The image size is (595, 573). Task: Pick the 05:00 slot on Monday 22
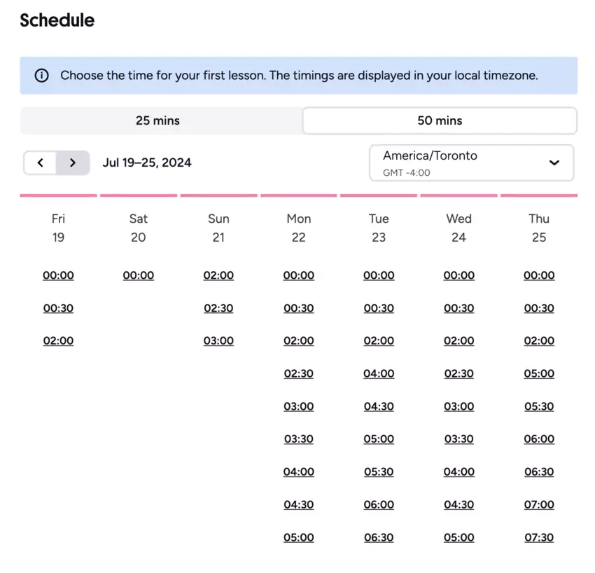tap(299, 537)
